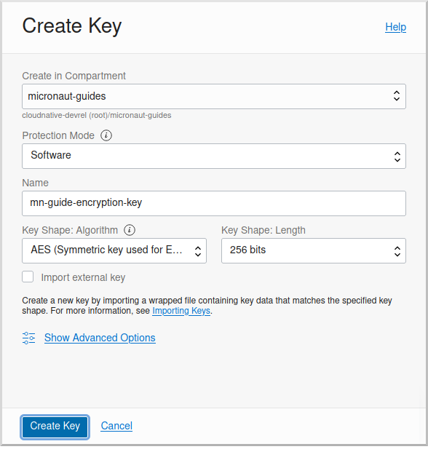
Task: Open the Software protection mode dropdown
Action: coord(214,156)
